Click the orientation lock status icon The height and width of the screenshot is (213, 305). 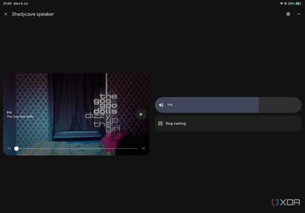[286, 4]
